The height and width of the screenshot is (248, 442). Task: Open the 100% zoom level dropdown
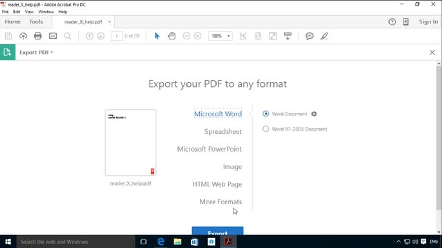point(220,36)
